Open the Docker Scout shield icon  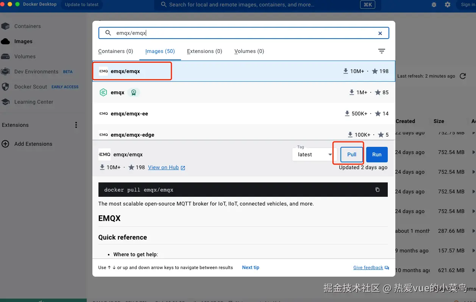[5, 87]
